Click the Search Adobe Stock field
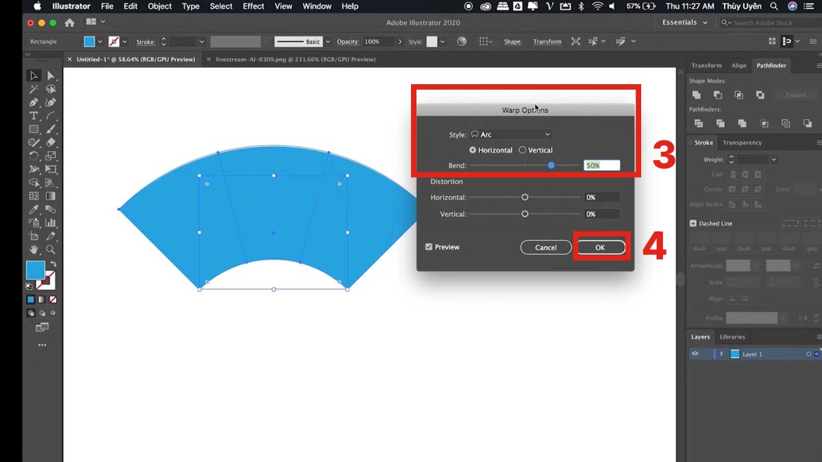The height and width of the screenshot is (462, 822). (769, 23)
